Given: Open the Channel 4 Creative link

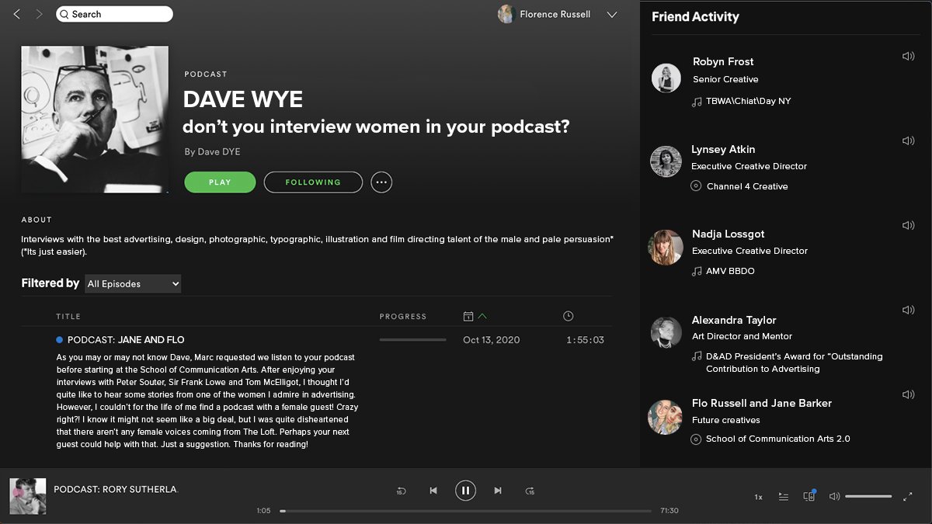Looking at the screenshot, I should click(747, 186).
